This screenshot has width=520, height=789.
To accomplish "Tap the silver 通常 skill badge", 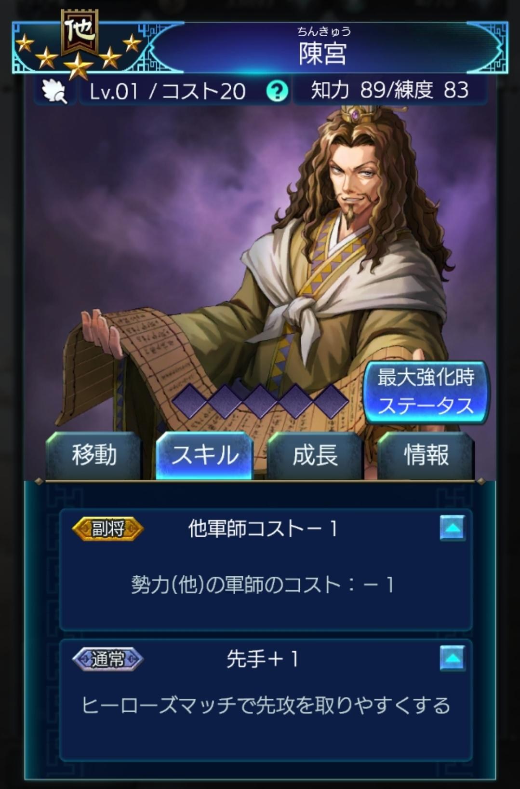I will click(108, 659).
